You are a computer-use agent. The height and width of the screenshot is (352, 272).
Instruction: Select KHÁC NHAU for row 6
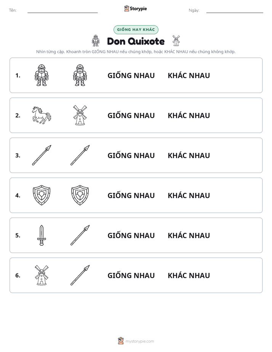(189, 275)
